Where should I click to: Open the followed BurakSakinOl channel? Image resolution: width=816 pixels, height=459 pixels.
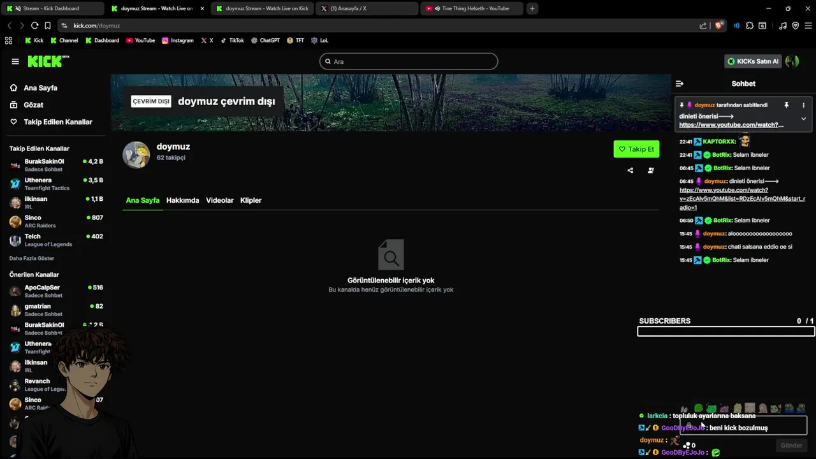pyautogui.click(x=56, y=165)
